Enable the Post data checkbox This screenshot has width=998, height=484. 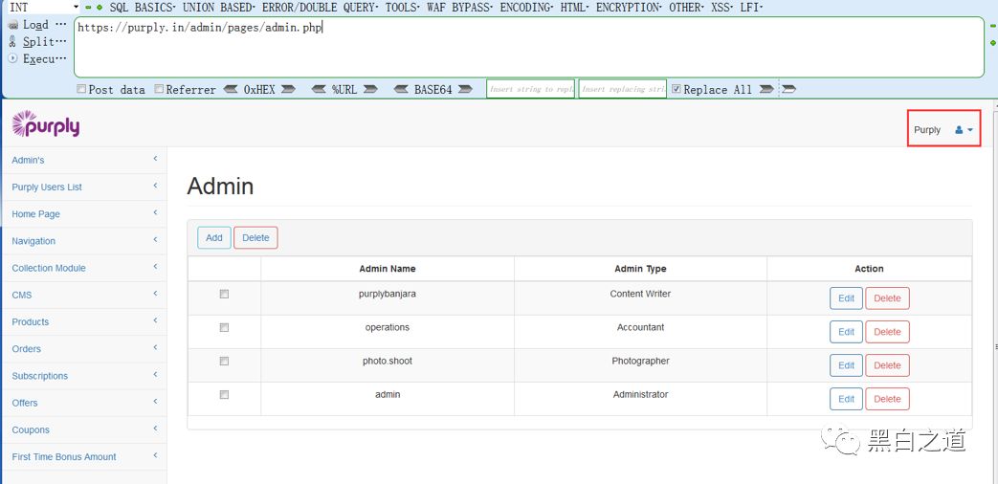[x=81, y=90]
